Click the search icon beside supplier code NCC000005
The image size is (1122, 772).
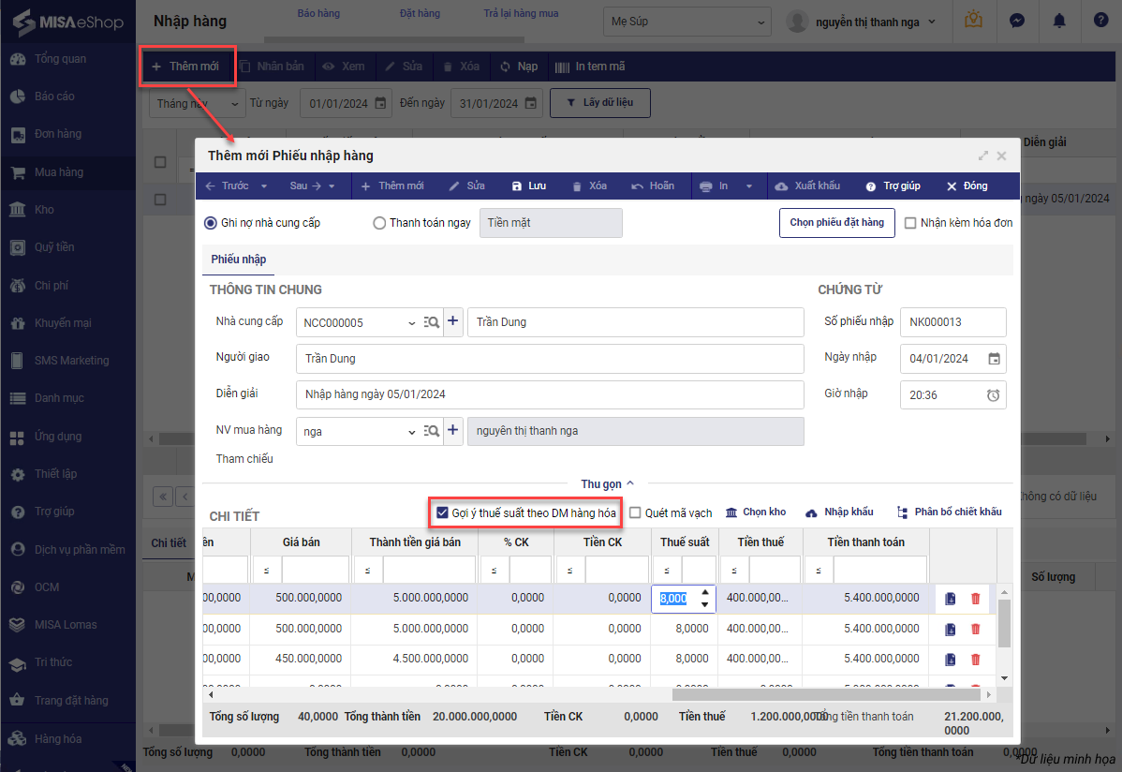431,322
